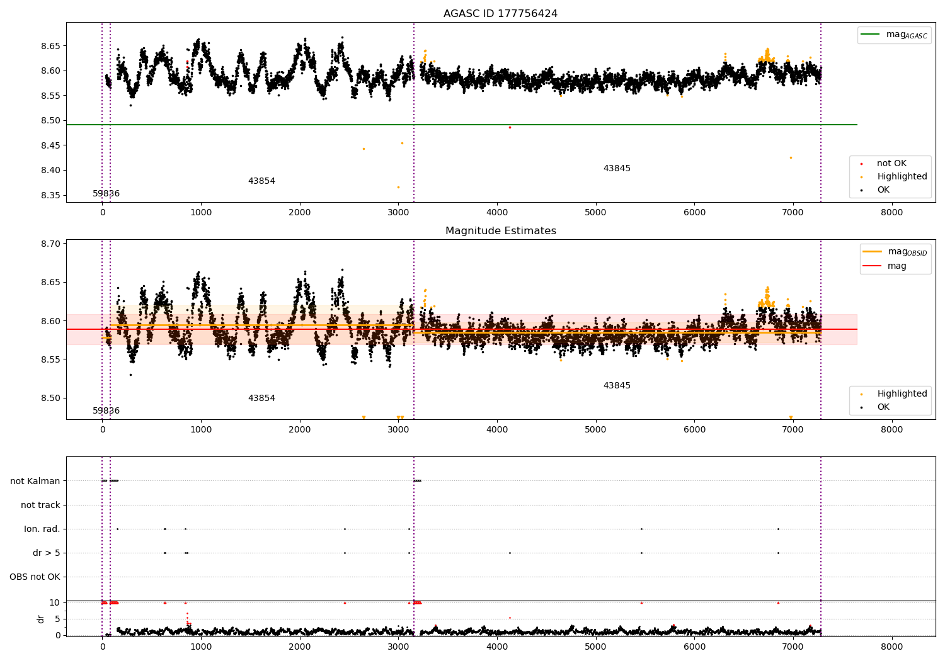Click the 'not Kalman' row label
Screen dimensions: 945x661
click(35, 482)
